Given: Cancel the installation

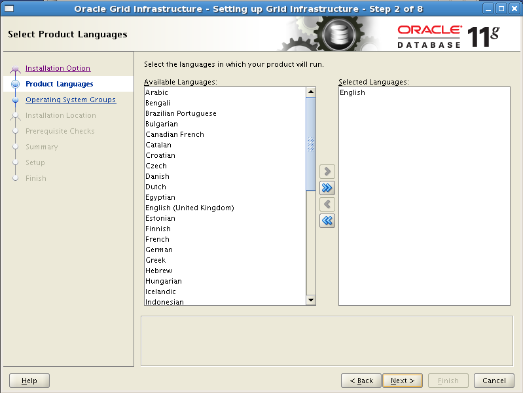Looking at the screenshot, I should point(494,381).
